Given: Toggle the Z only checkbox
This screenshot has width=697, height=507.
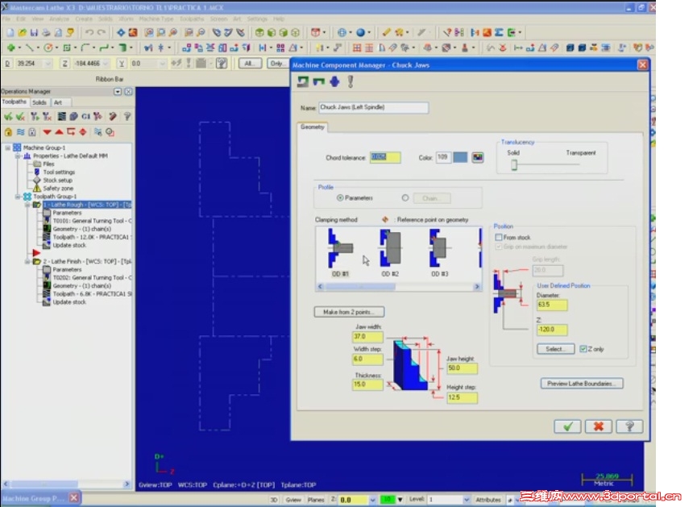Looking at the screenshot, I should pyautogui.click(x=583, y=349).
